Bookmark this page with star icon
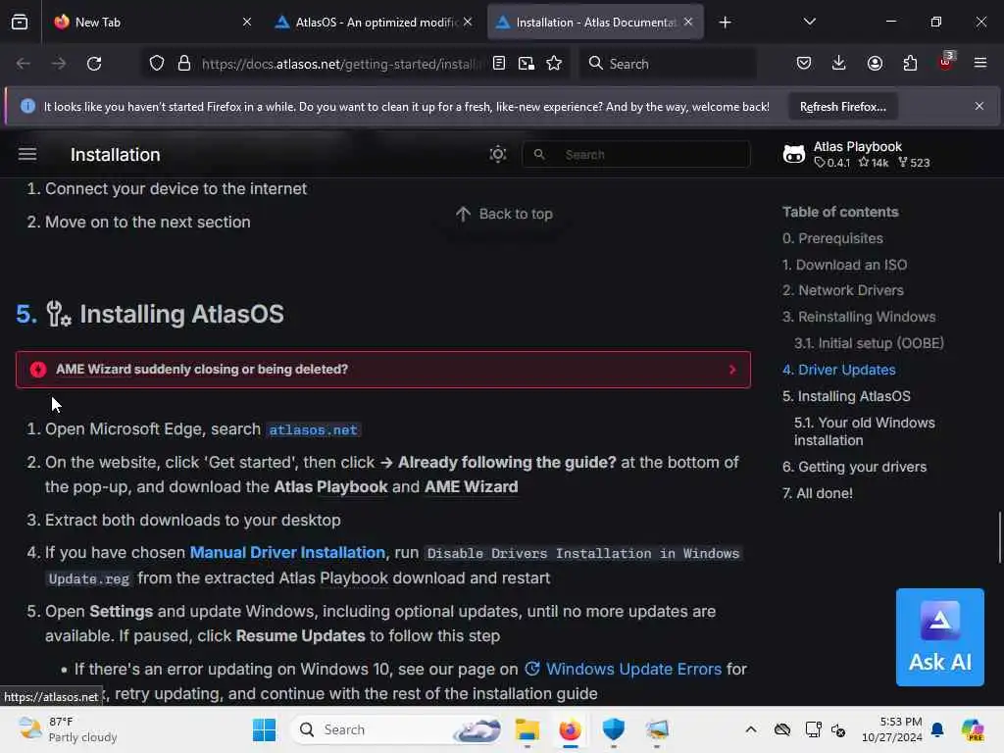Viewport: 1004px width, 753px height. (554, 64)
